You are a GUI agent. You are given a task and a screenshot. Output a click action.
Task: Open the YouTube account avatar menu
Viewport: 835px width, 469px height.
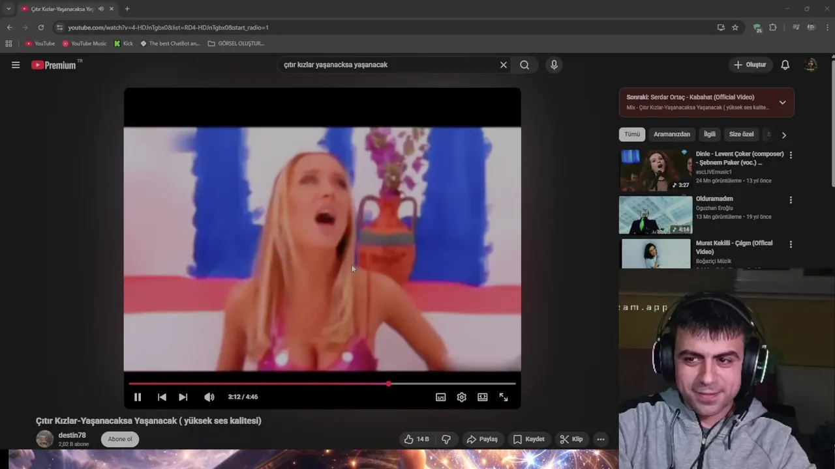(811, 64)
